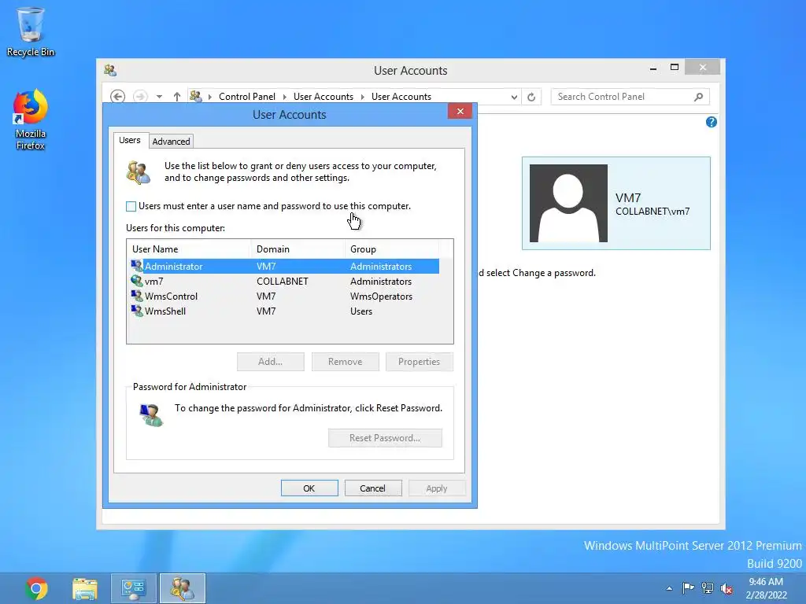Click the muted volume tray icon
This screenshot has width=806, height=604.
click(727, 588)
